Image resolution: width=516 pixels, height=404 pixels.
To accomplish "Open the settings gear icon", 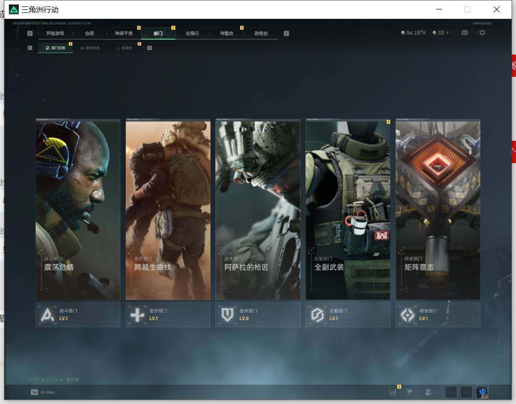I will click(482, 33).
